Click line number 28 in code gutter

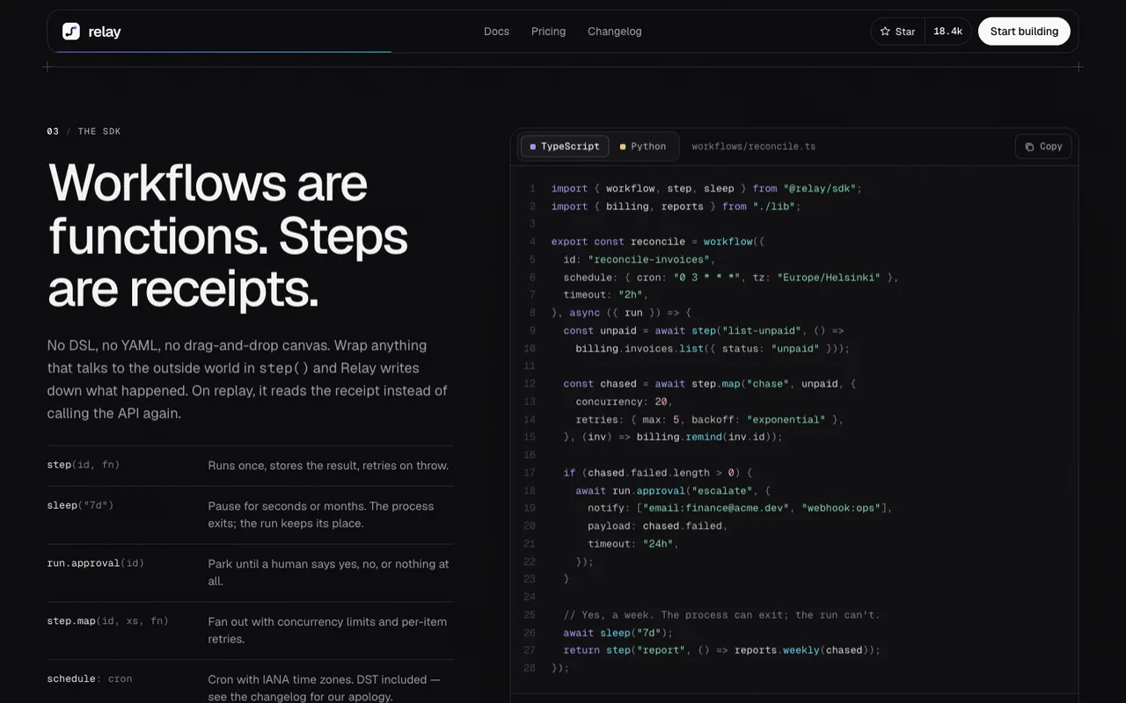530,668
